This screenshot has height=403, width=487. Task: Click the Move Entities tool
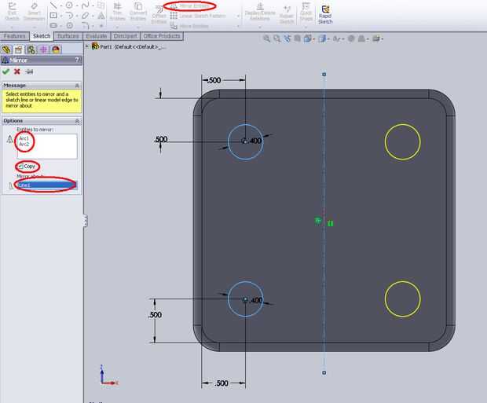pos(189,26)
